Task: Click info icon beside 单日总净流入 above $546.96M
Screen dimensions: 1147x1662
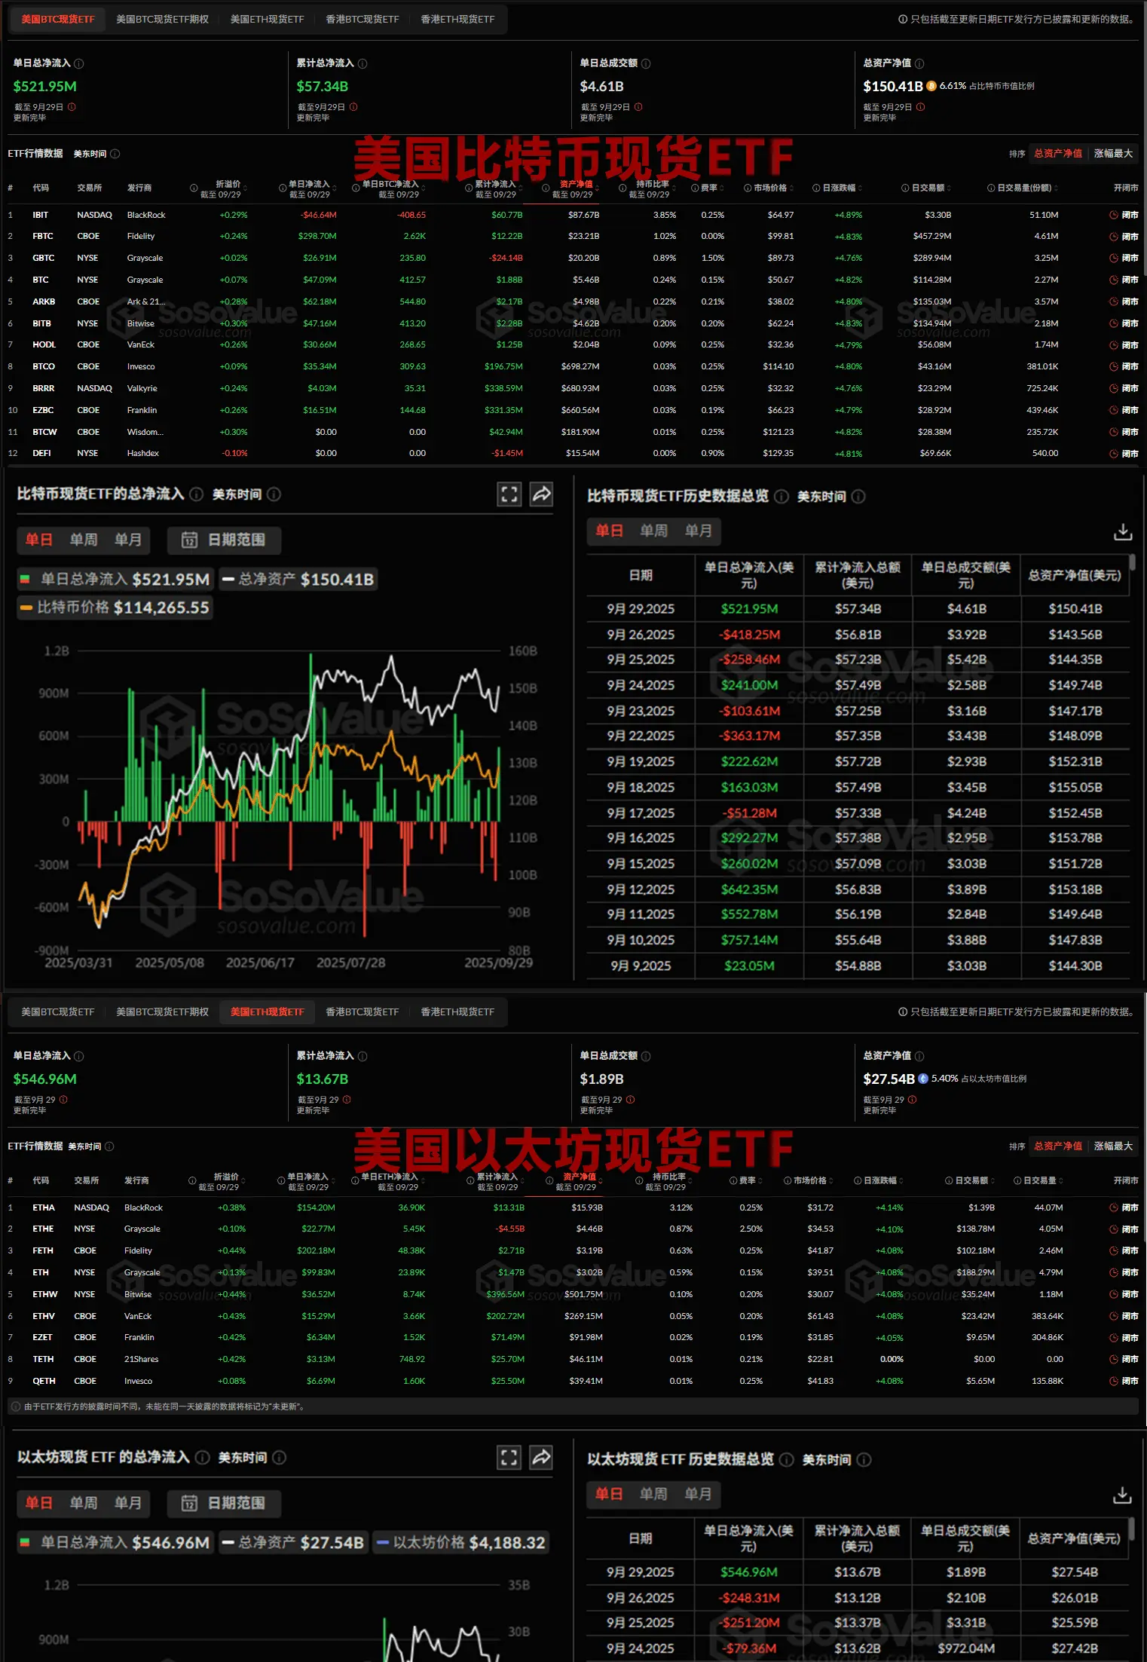Action: pos(79,1056)
